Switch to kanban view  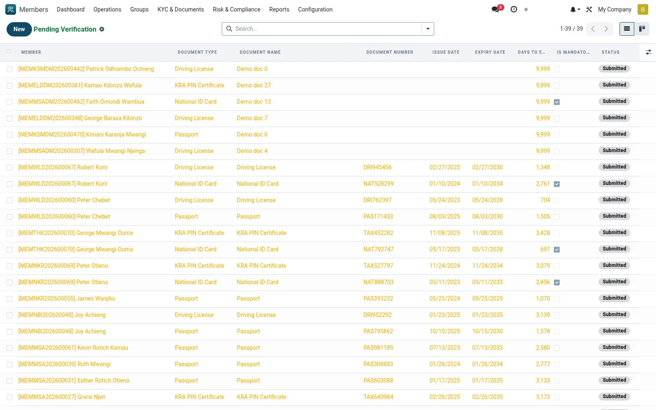(x=642, y=29)
